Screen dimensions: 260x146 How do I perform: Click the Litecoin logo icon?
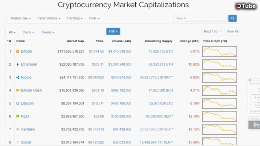point(17,103)
